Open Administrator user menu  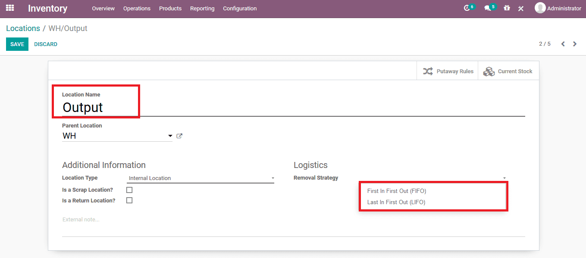click(558, 8)
